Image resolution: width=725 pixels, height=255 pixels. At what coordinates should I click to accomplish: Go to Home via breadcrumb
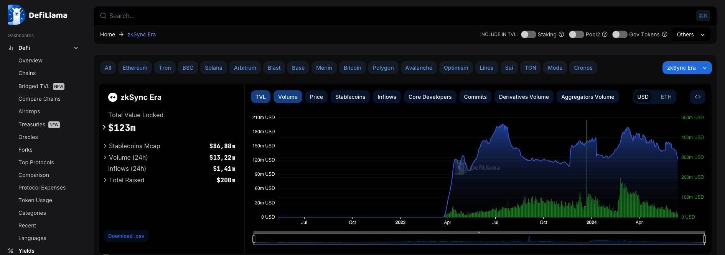[107, 34]
